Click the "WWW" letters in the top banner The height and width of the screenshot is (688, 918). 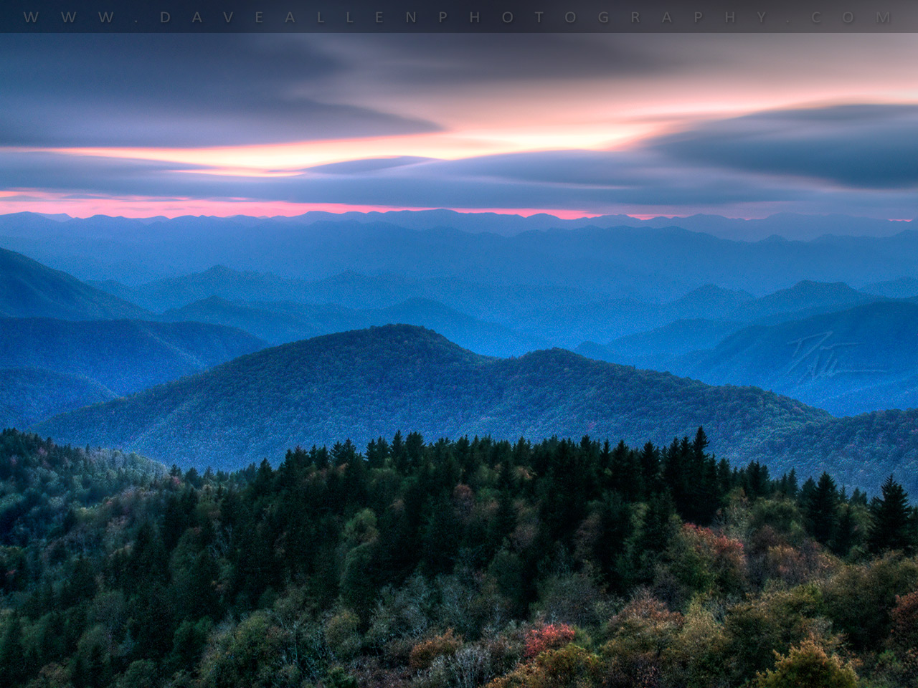pos(69,17)
